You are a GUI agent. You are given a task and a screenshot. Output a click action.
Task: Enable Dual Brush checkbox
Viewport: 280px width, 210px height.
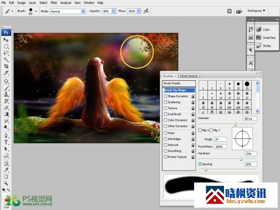(166, 114)
